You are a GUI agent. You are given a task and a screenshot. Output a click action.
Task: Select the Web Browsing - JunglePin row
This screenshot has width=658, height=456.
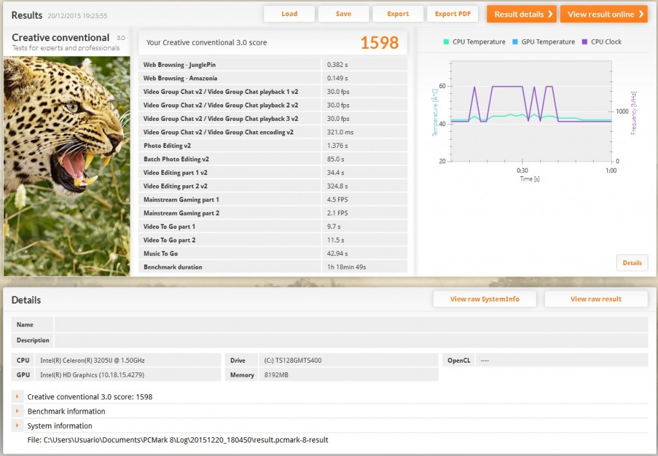coord(273,64)
